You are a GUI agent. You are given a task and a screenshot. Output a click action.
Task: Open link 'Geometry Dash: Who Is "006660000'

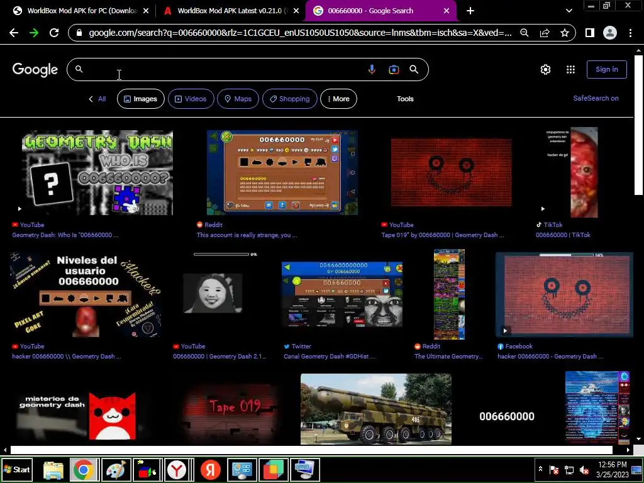(65, 235)
